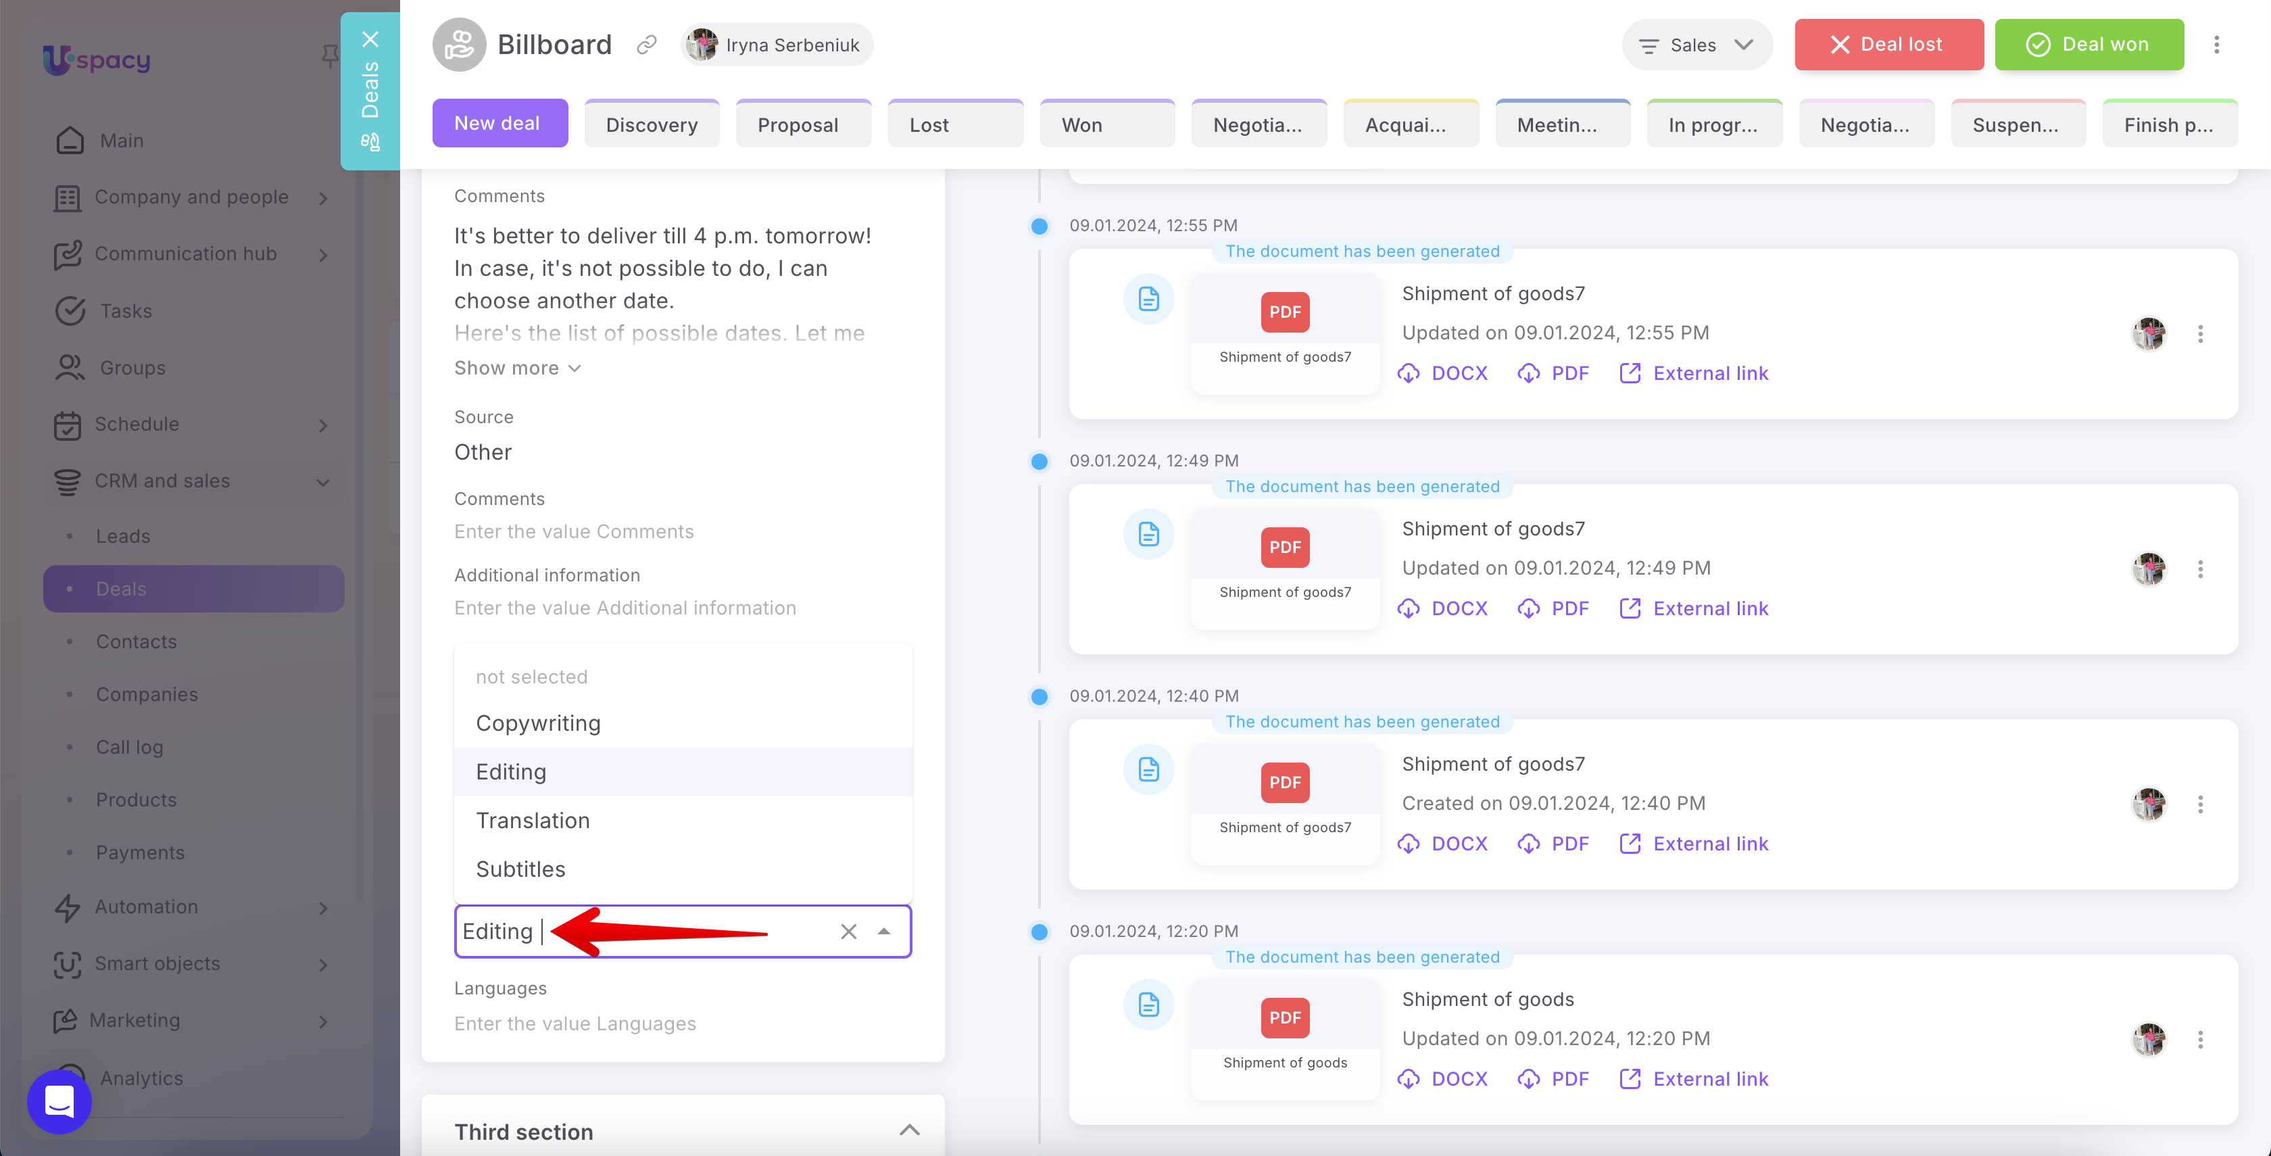Choose Subtitles from dropdown list
The height and width of the screenshot is (1156, 2271).
(x=683, y=869)
